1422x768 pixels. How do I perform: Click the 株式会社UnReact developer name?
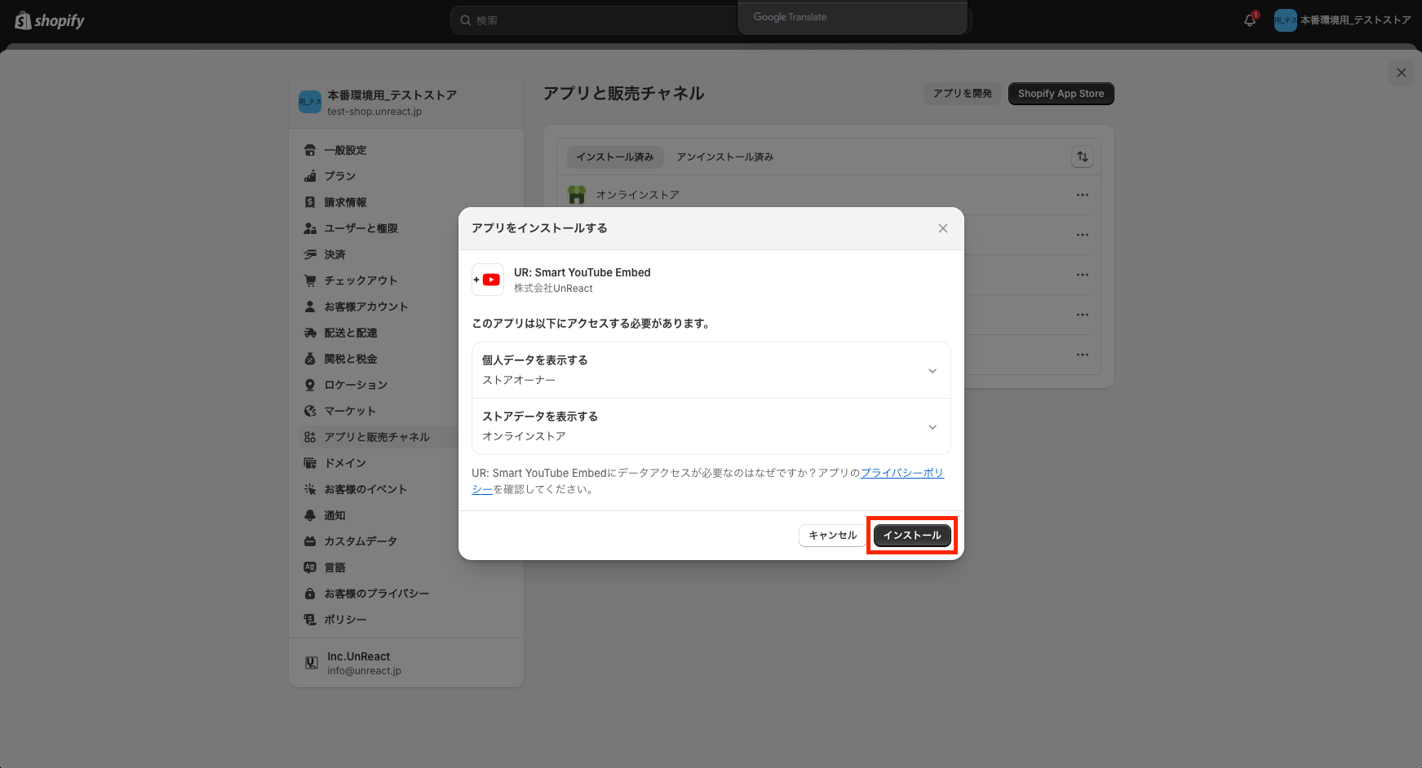pyautogui.click(x=553, y=289)
